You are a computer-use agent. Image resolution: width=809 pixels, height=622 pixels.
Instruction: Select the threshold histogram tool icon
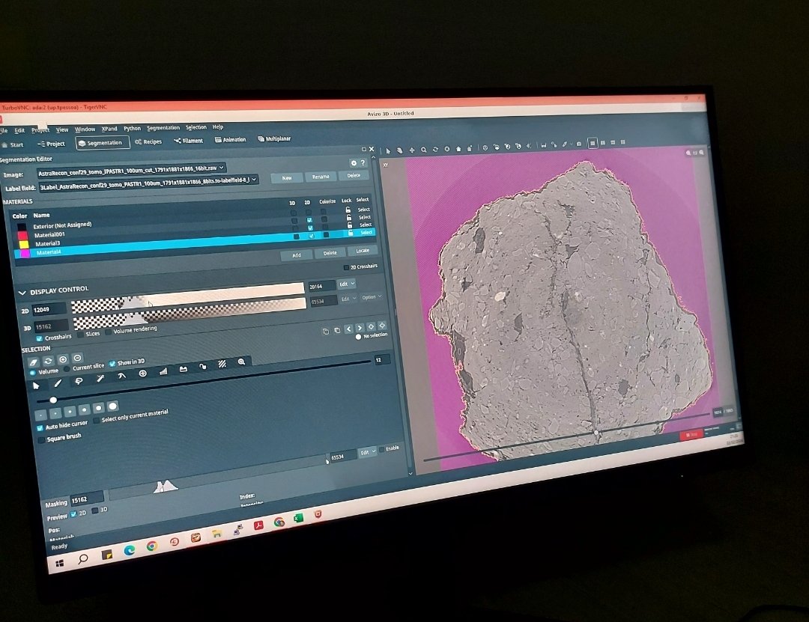coord(163,371)
